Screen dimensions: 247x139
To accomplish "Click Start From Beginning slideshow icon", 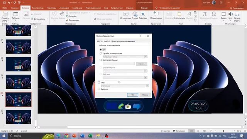I will pyautogui.click(x=19, y=3).
